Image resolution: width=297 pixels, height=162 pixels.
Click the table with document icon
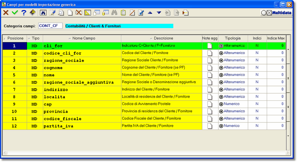pos(97,13)
